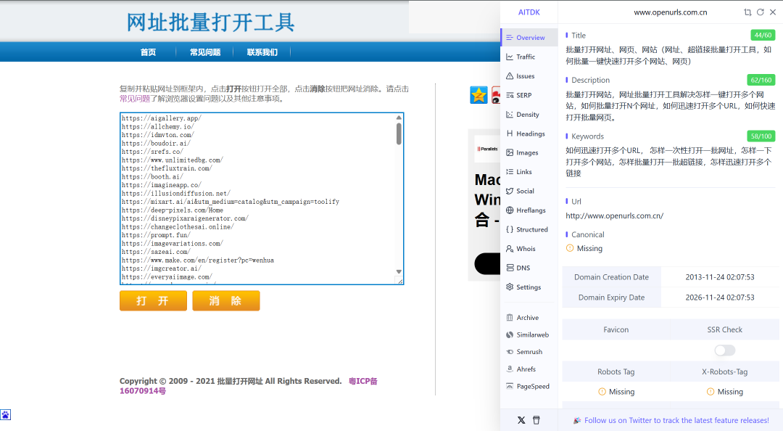Click the Canonical Missing warning

584,248
